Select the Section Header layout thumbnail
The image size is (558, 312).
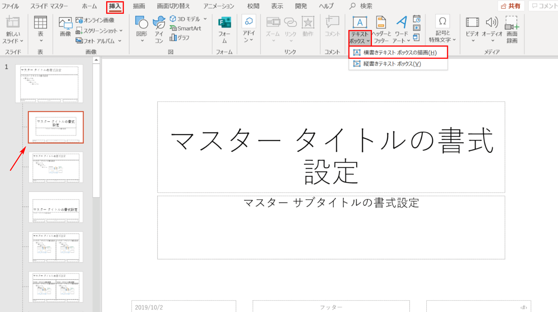[56, 207]
